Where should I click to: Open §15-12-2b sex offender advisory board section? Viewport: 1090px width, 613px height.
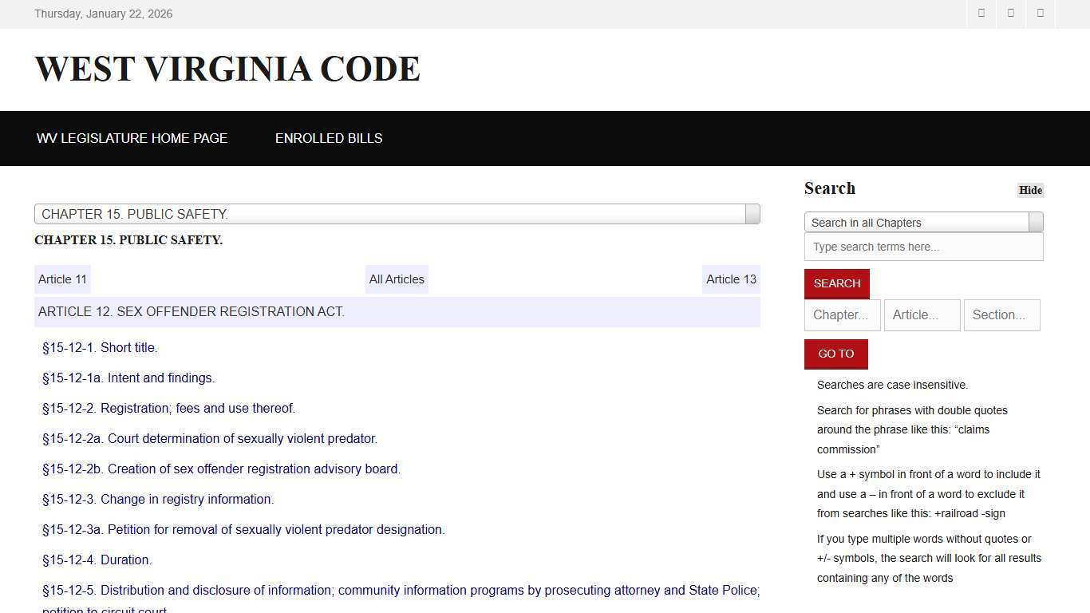[221, 469]
